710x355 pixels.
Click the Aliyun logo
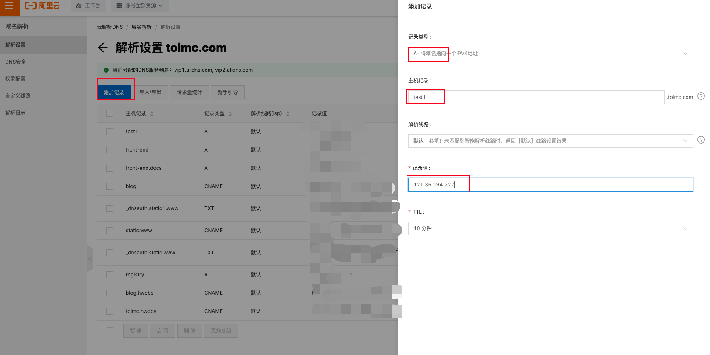[42, 6]
